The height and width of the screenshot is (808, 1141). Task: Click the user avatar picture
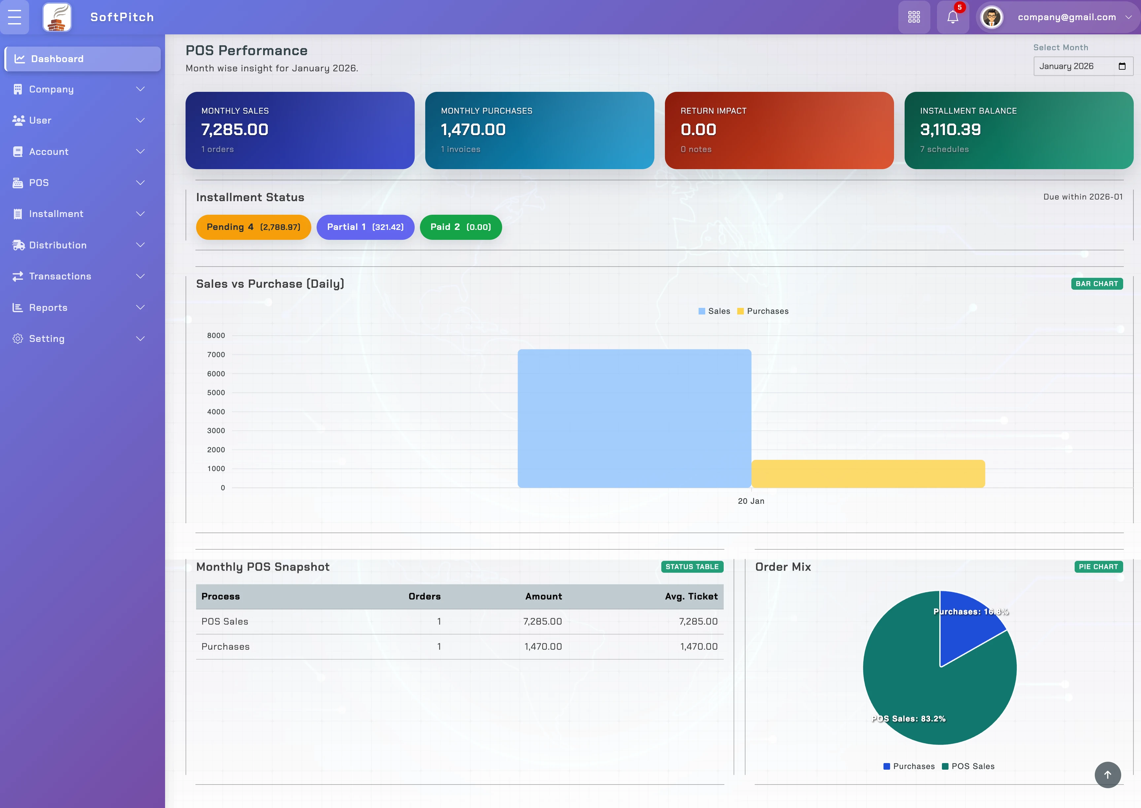991,17
